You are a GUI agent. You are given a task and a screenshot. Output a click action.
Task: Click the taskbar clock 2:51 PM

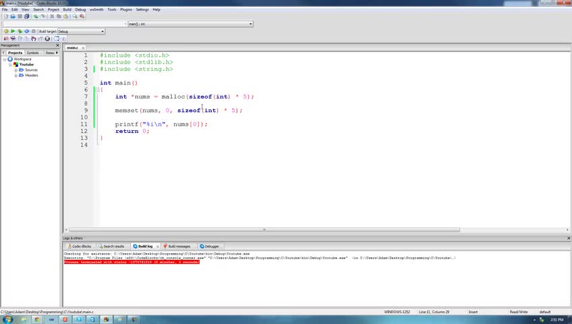(x=556, y=320)
